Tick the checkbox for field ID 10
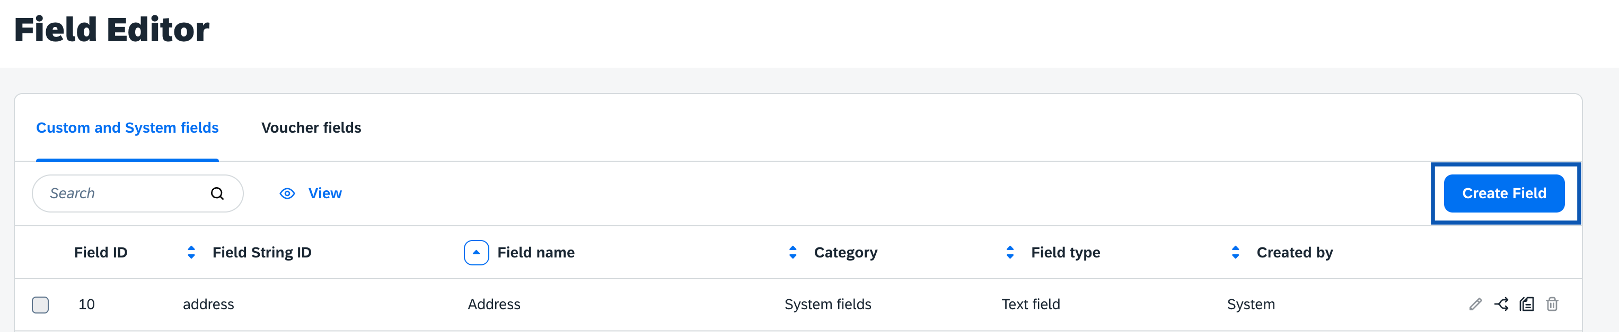 coord(40,305)
